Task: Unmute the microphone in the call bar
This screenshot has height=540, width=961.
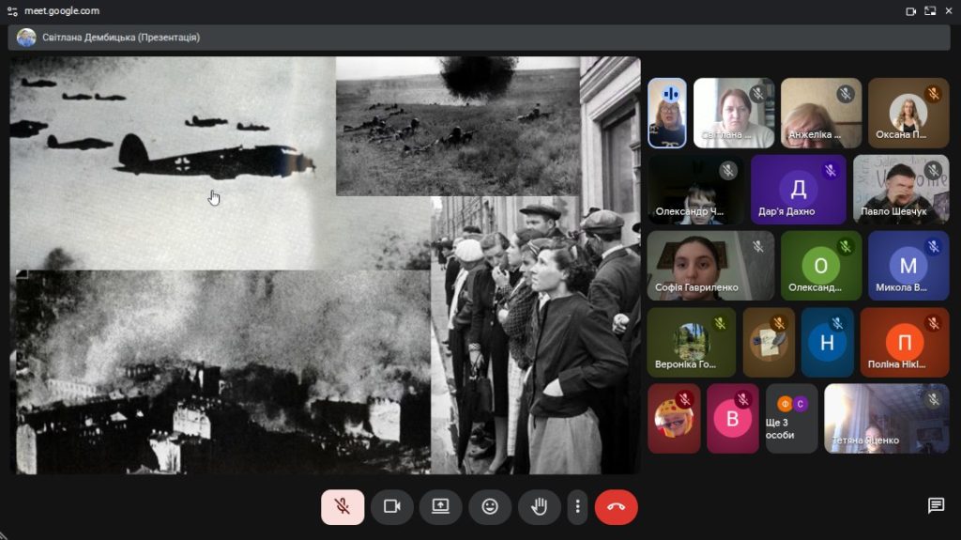Action: pos(343,506)
